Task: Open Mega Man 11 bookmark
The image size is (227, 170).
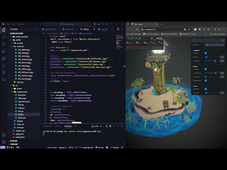Action: 188,34
